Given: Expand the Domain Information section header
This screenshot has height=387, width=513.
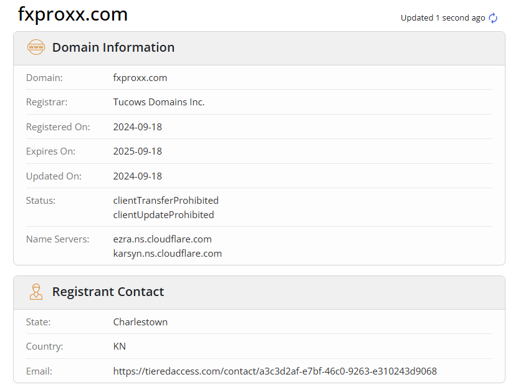Looking at the screenshot, I should (x=113, y=47).
